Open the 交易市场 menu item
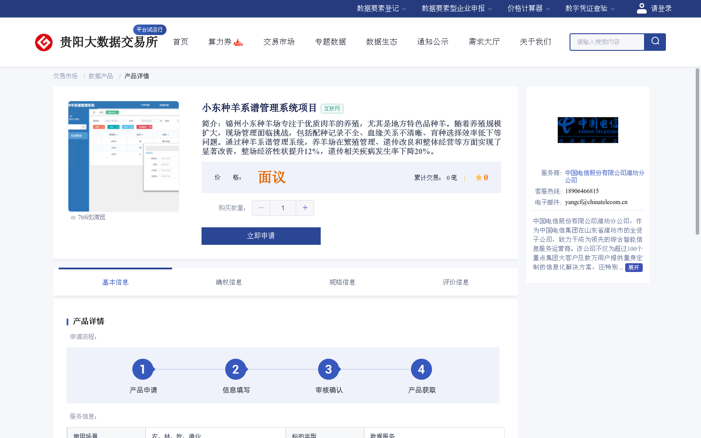Viewport: 701px width, 438px height. (279, 42)
